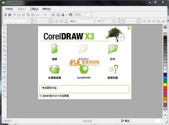Select the Interactive Fill tool
The width and height of the screenshot is (169, 125).
[4, 95]
